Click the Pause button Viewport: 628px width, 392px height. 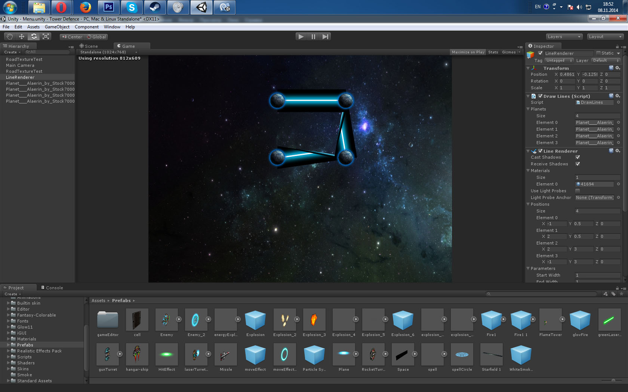[x=313, y=37]
